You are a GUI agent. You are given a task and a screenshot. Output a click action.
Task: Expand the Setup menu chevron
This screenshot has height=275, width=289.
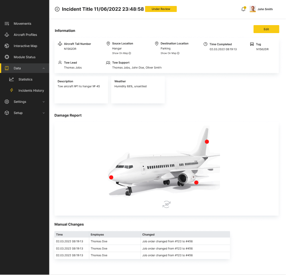click(x=43, y=113)
